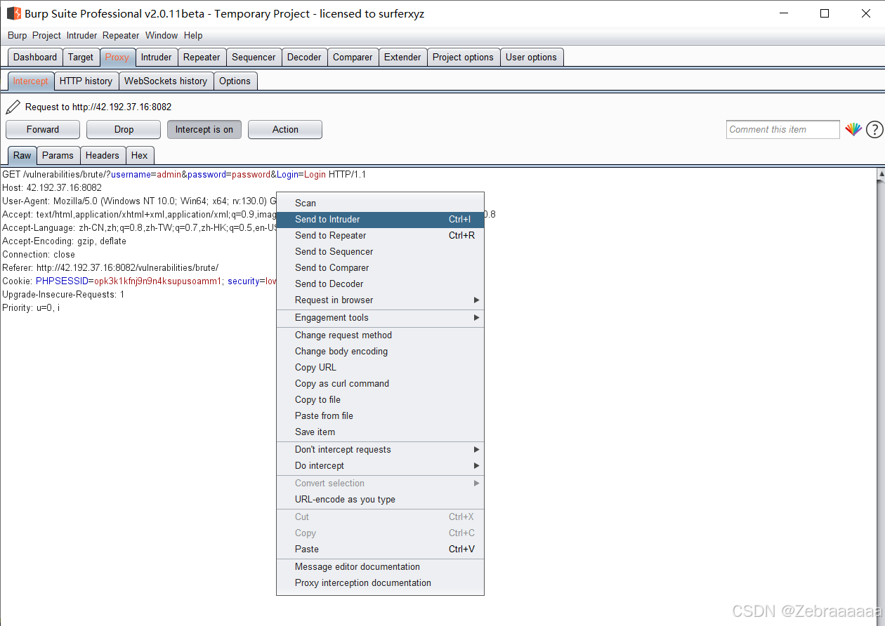
Task: Switch to the Hex view tab
Action: click(140, 155)
